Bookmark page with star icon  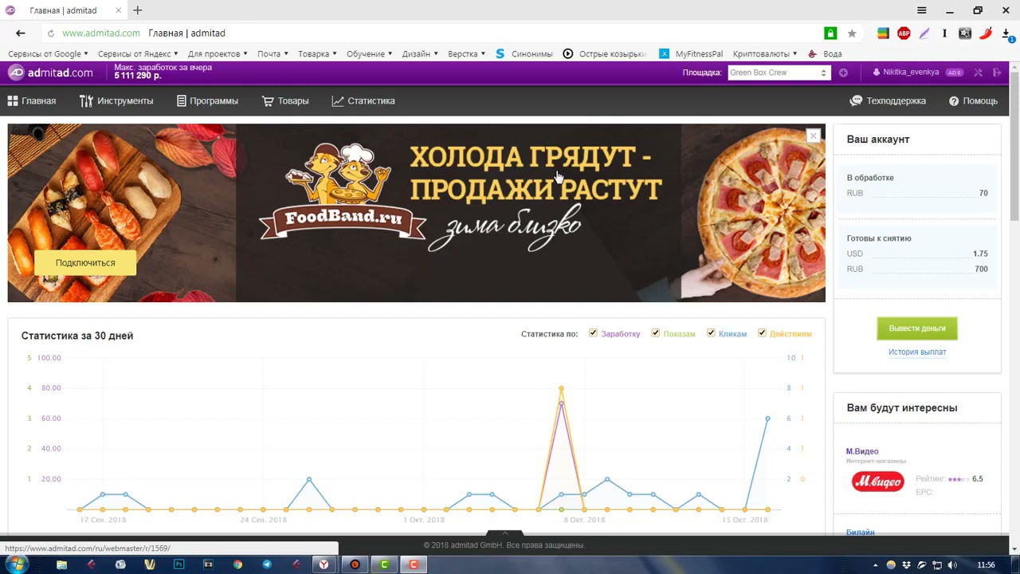coord(852,33)
